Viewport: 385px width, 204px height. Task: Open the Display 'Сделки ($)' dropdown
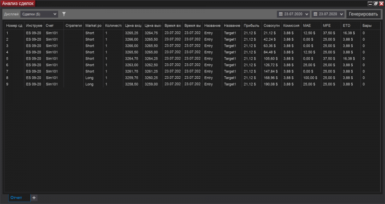(39, 14)
